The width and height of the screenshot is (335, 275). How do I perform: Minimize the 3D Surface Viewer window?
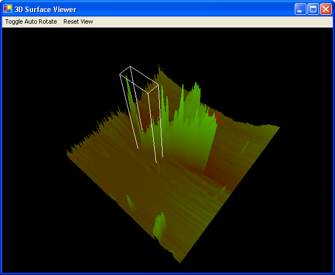[300, 9]
